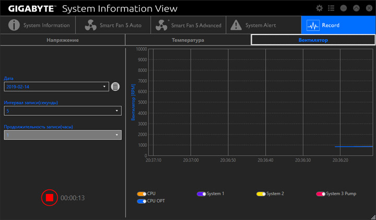Toggle the System 2 series switch
The image size is (376, 220).
click(261, 193)
